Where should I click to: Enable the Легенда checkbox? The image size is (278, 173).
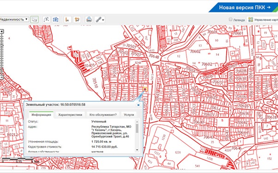coord(230,19)
